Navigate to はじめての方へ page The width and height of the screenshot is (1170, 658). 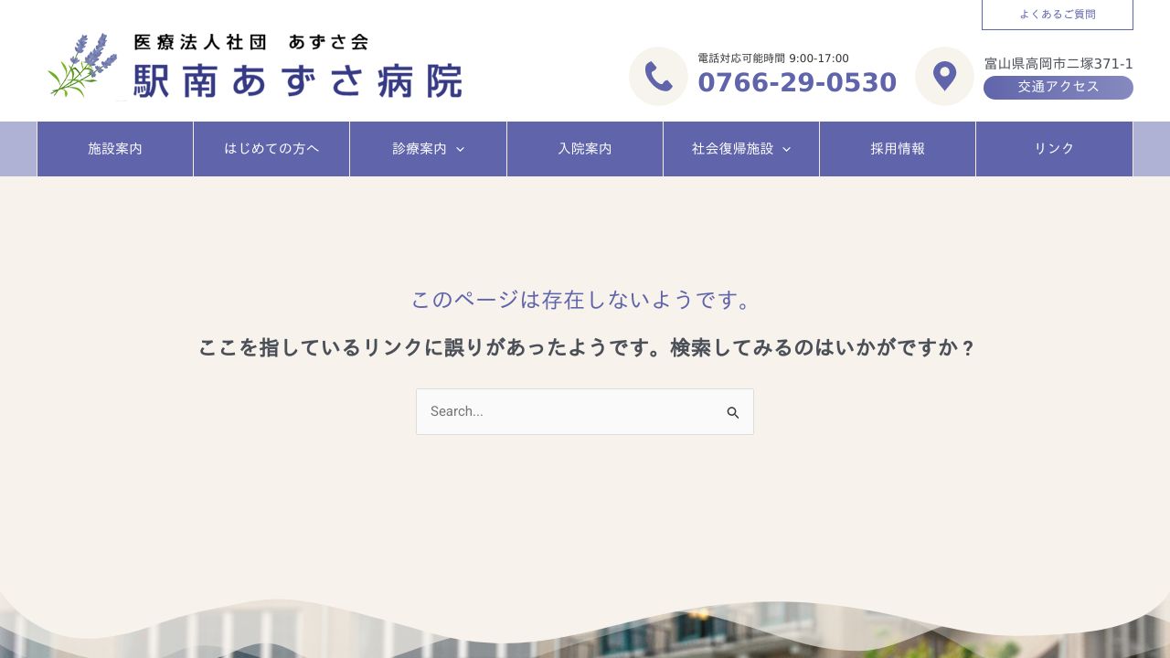tap(271, 148)
